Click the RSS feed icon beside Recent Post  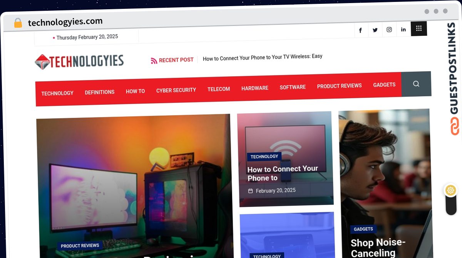[154, 60]
